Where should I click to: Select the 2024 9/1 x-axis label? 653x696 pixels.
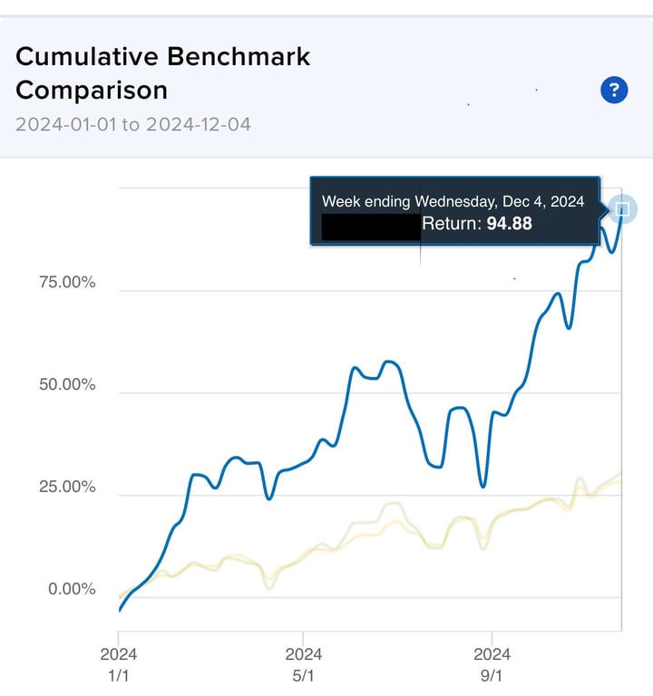tap(492, 663)
